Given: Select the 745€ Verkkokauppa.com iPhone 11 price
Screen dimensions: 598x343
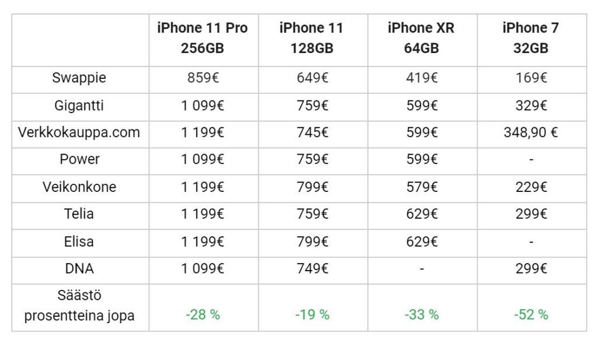Looking at the screenshot, I should 312,132.
